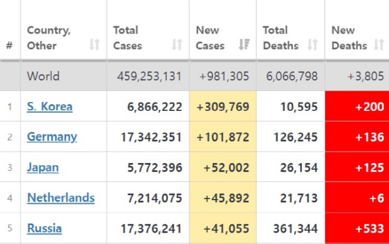389x244 pixels.
Task: Click the 'Total Cases' header text
Action: click(127, 38)
